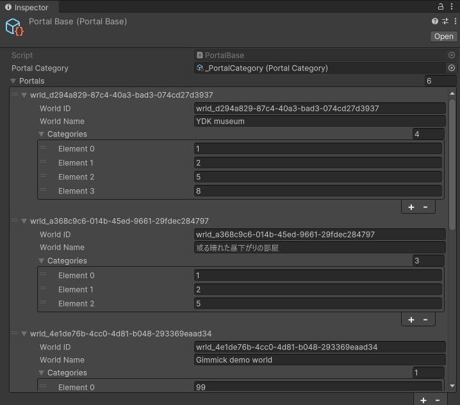Remove a category from YDK museum list

[x=425, y=207]
